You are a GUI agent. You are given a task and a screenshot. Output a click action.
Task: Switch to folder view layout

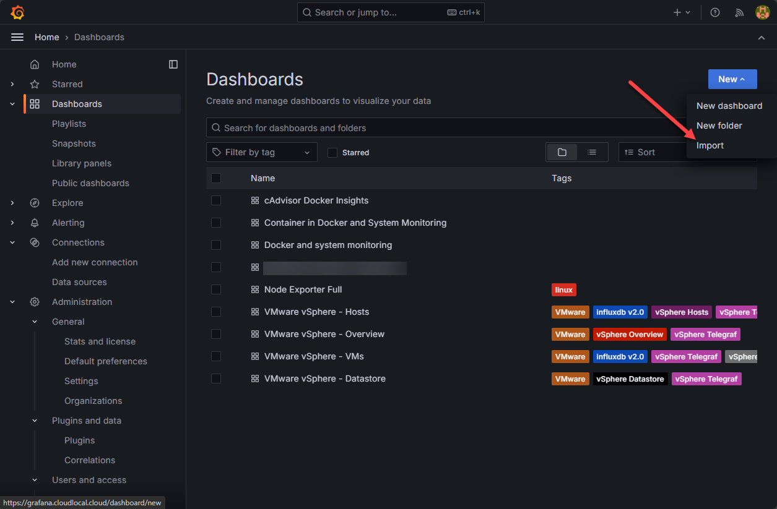(562, 152)
